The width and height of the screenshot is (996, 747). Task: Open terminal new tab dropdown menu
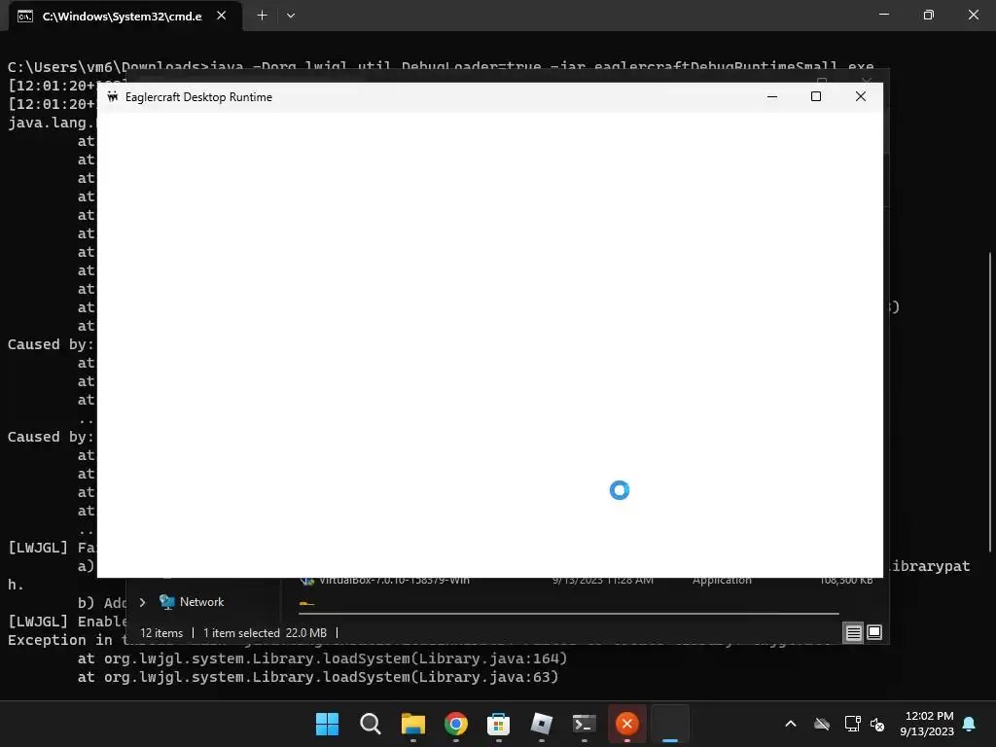tap(290, 16)
